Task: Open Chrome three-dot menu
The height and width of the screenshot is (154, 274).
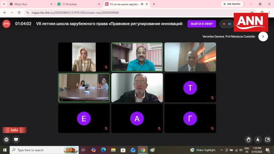Action: point(269,12)
